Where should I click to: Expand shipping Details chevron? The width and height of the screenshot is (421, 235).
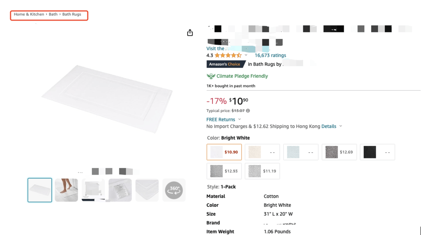click(x=341, y=126)
